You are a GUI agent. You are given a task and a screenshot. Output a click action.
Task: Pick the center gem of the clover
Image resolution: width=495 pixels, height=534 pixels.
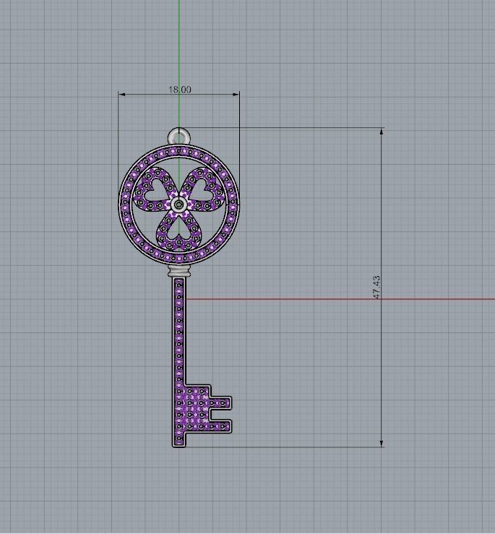tap(178, 205)
